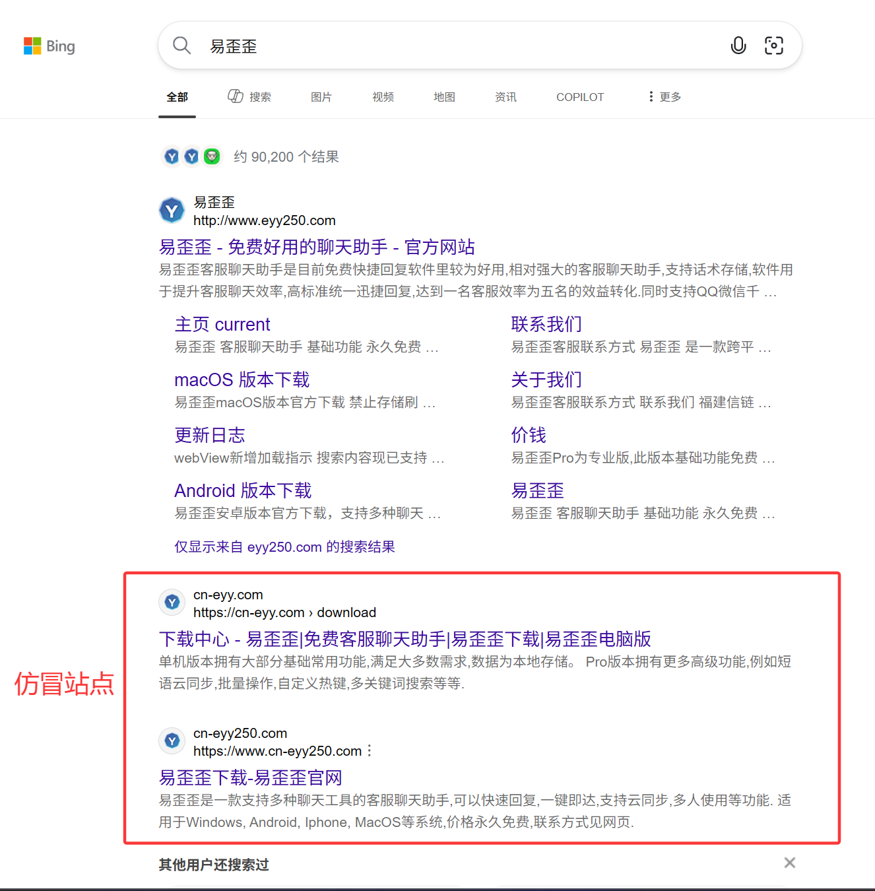This screenshot has height=891, width=875.
Task: Start voice search with microphone icon
Action: [x=738, y=46]
